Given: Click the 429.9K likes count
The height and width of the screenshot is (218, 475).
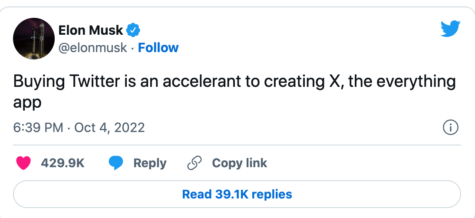Looking at the screenshot, I should coord(63,163).
